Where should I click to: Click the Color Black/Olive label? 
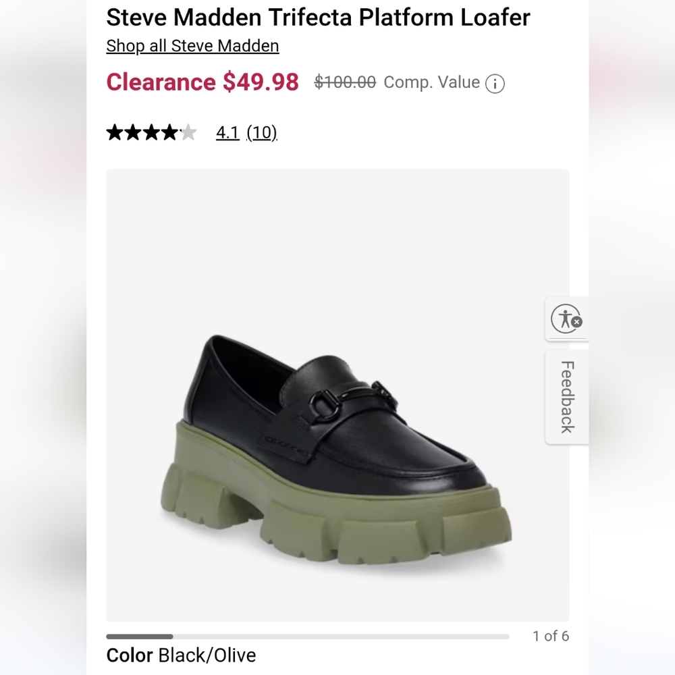pyautogui.click(x=181, y=655)
